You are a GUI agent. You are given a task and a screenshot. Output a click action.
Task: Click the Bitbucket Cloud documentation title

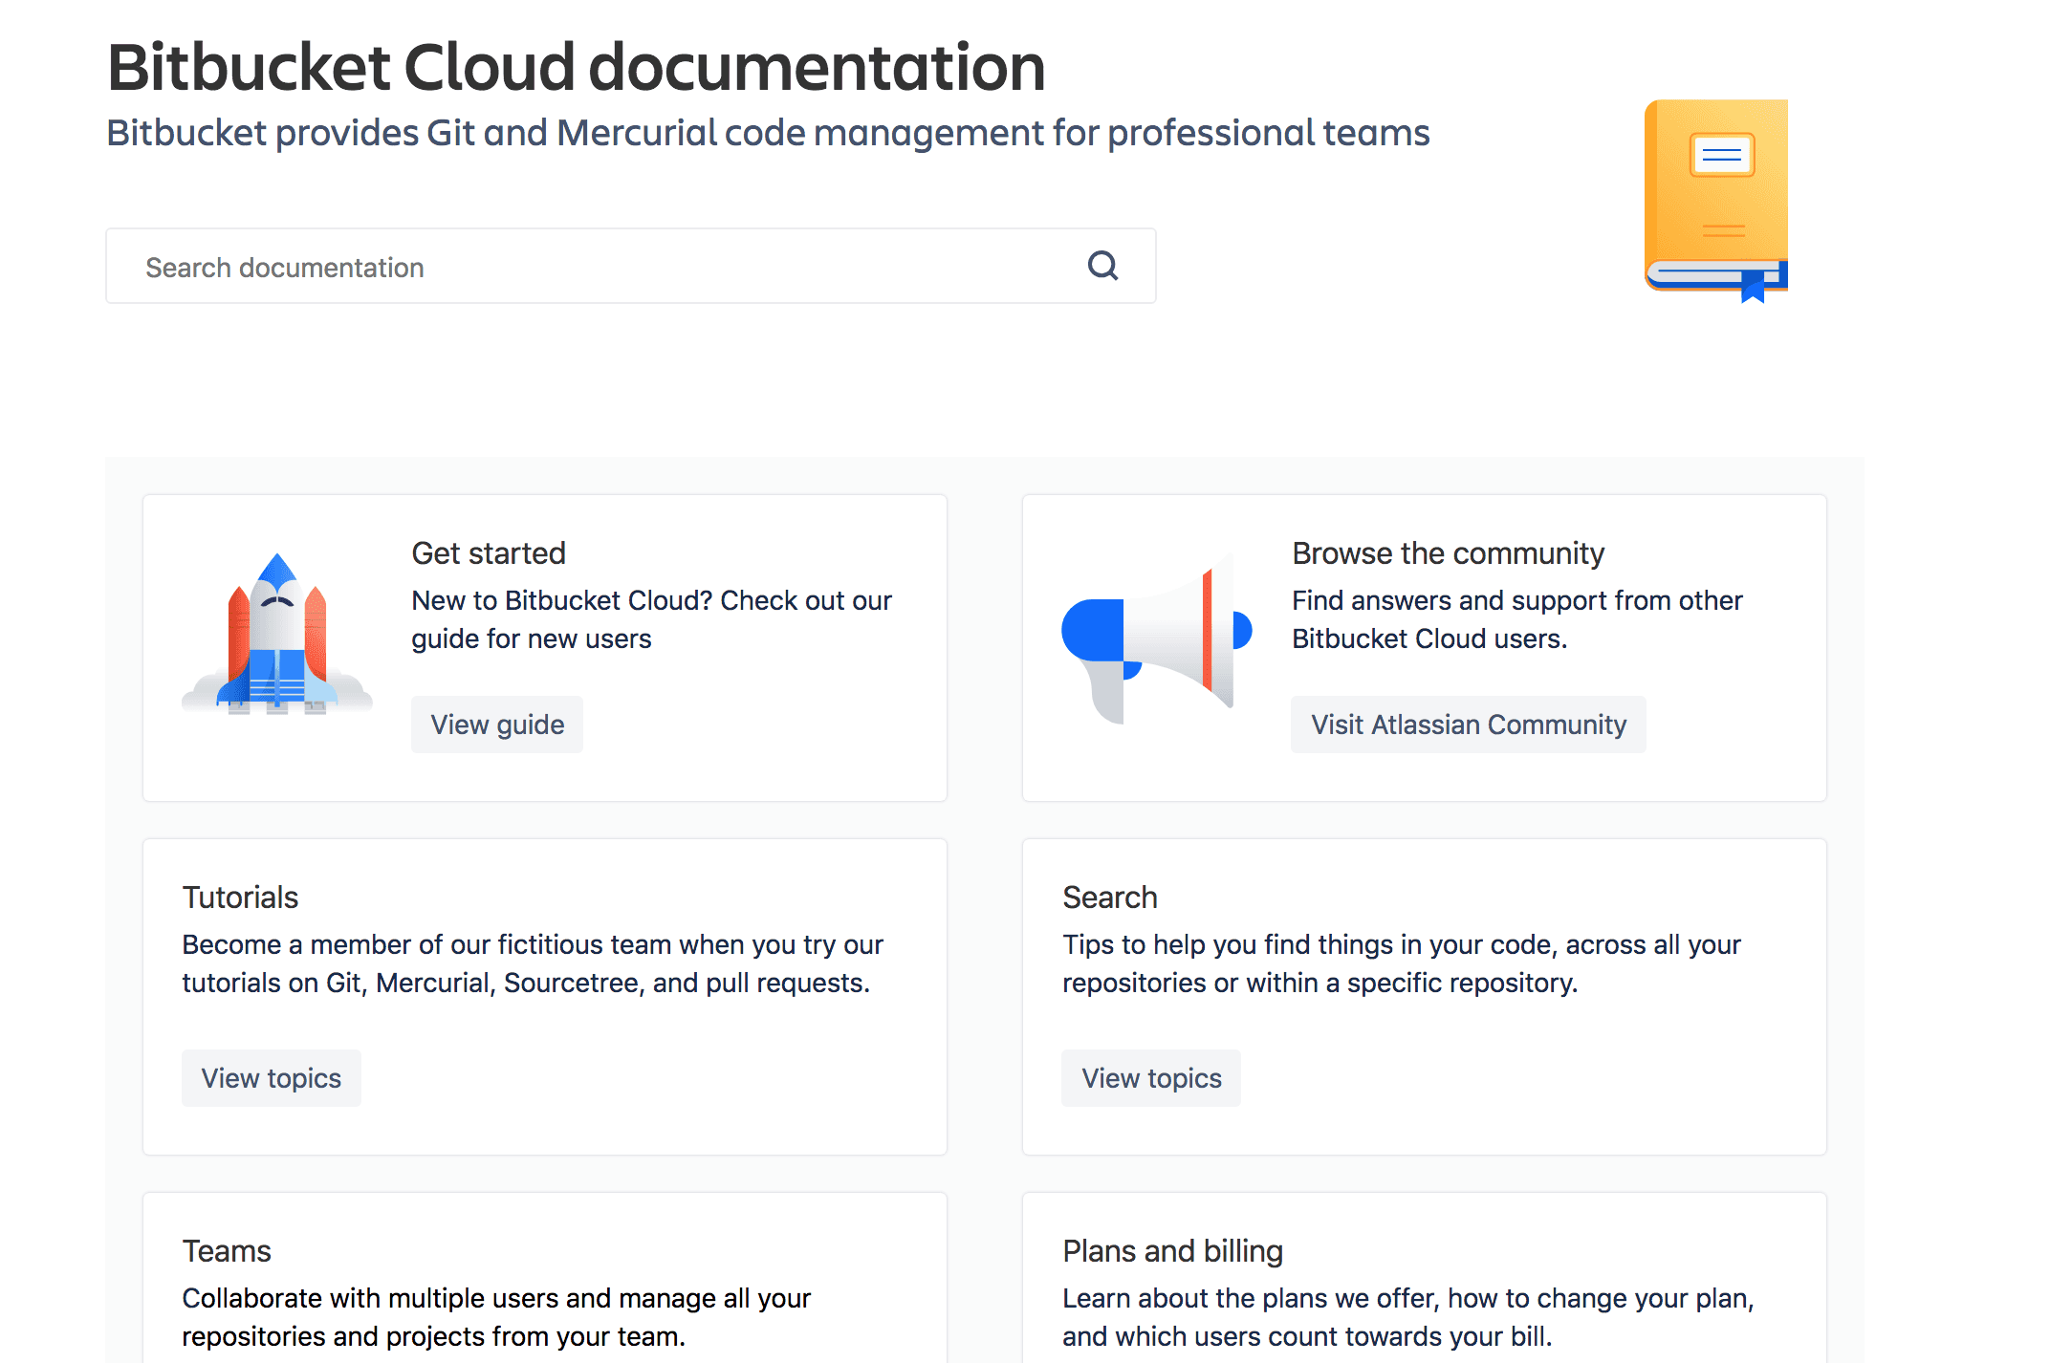pyautogui.click(x=576, y=68)
